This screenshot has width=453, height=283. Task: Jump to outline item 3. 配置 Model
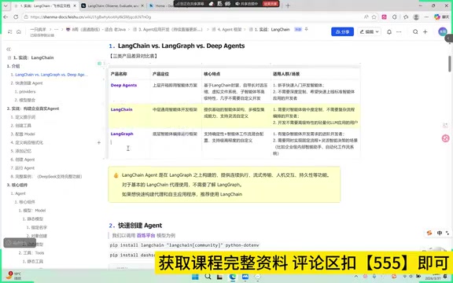click(x=23, y=134)
